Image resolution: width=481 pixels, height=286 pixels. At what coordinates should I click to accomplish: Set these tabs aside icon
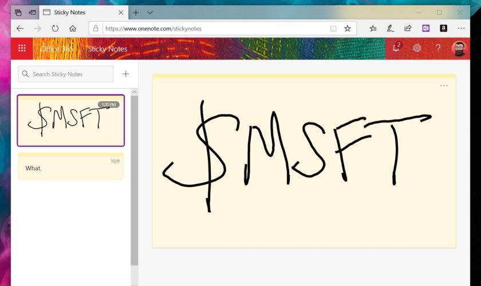[x=32, y=13]
